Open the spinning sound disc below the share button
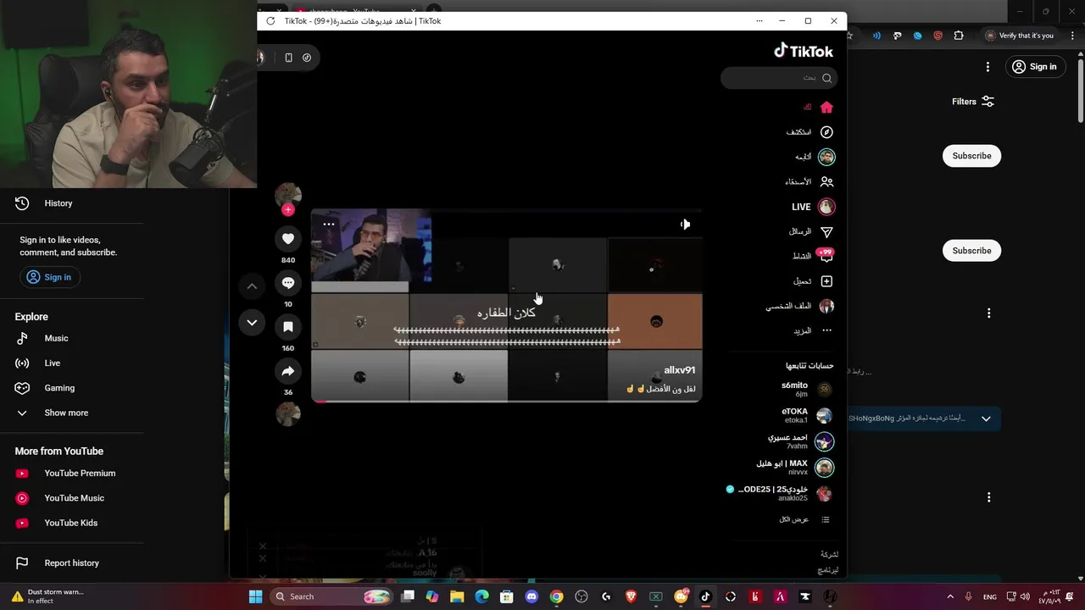This screenshot has height=610, width=1085. [288, 414]
